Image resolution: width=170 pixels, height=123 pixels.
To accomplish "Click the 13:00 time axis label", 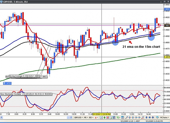I will tap(115, 114).
